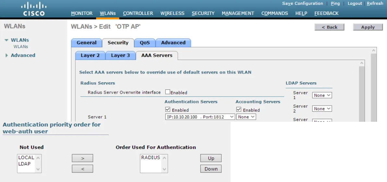Select RADIUS in authentication order list
Viewport: 387px width, 182px height.
[151, 158]
